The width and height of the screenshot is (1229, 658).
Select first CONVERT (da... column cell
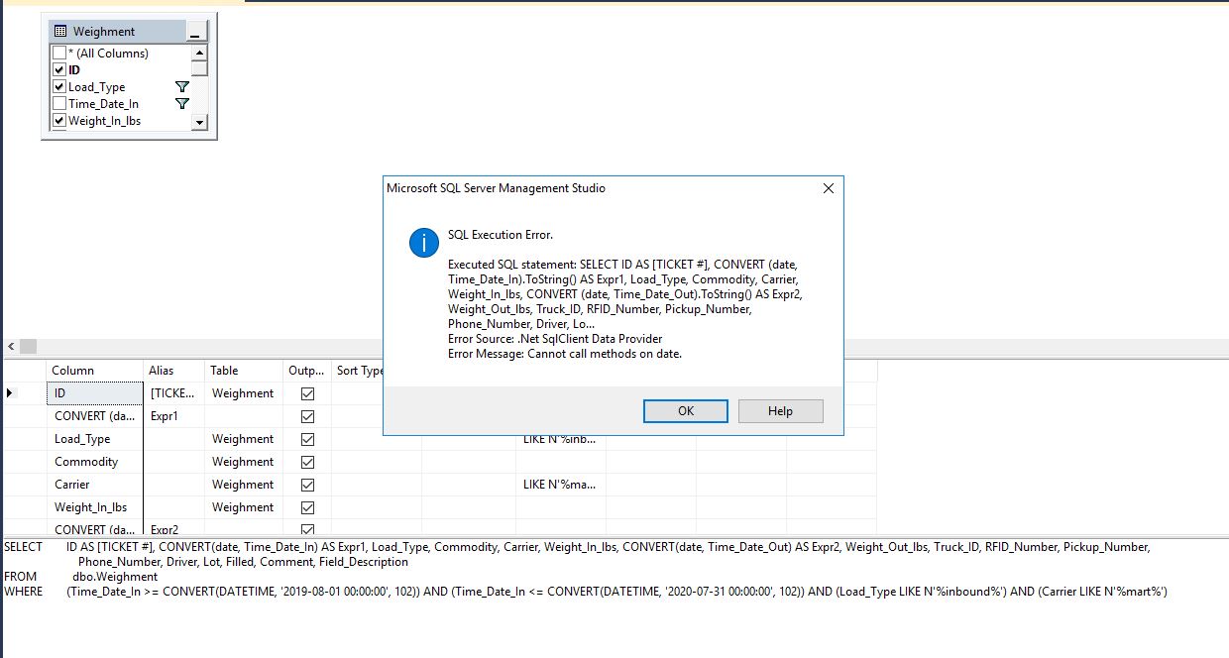(x=95, y=416)
